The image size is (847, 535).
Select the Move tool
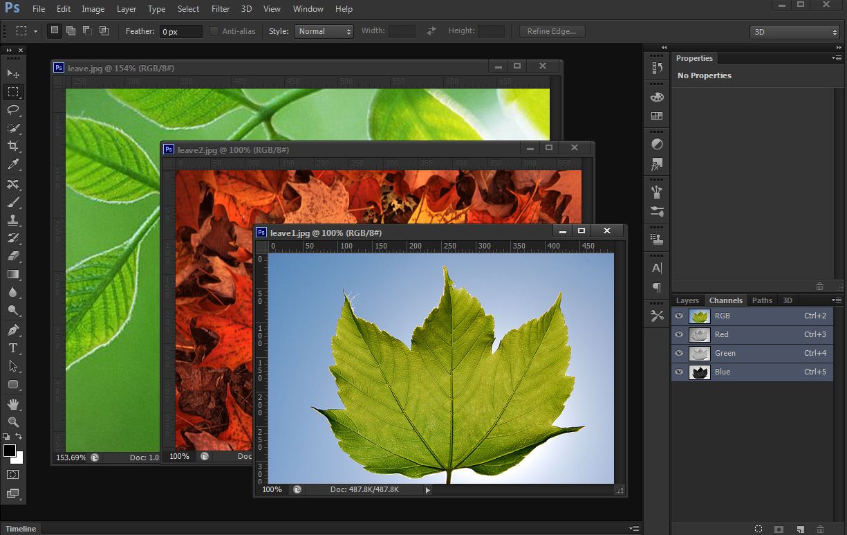pos(14,73)
